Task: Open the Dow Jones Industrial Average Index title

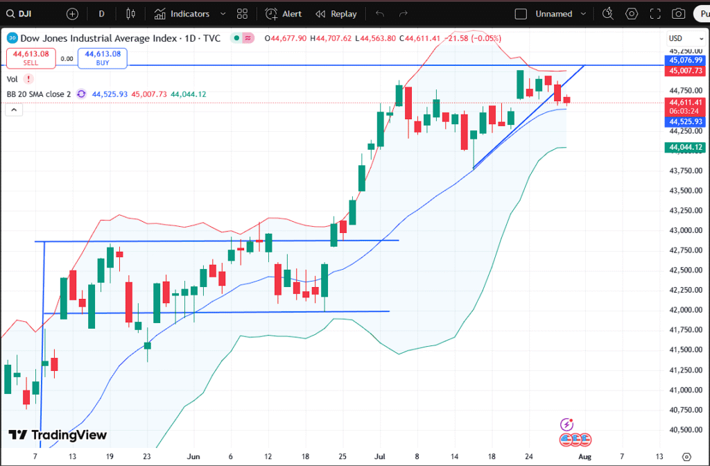Action: (x=98, y=39)
